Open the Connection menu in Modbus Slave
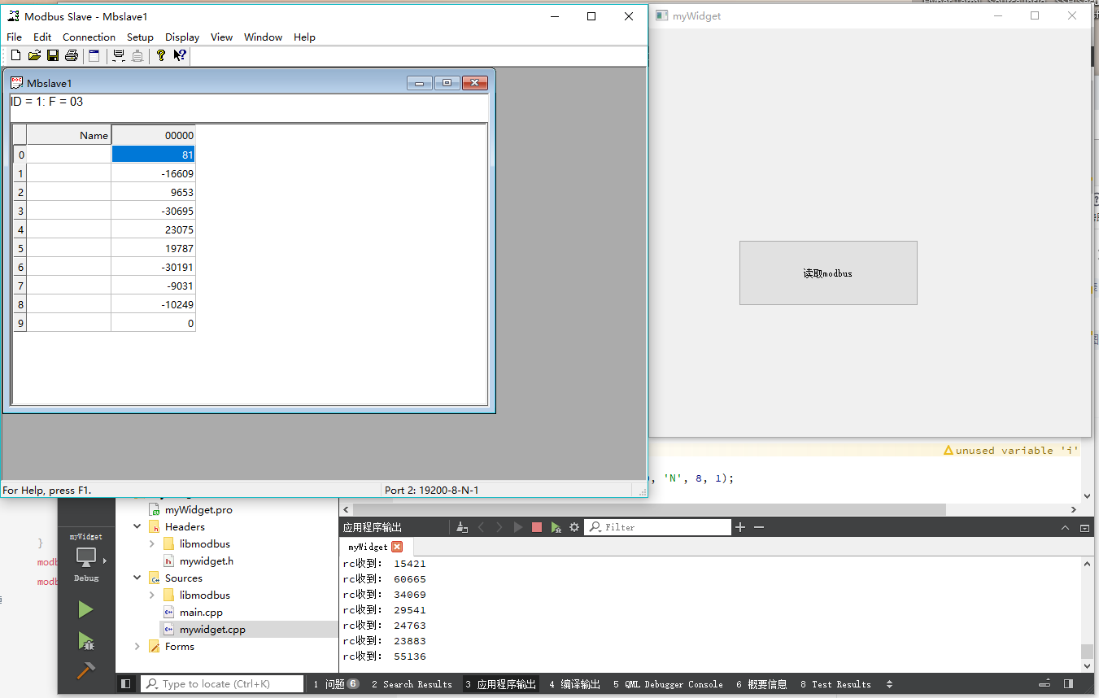Viewport: 1099px width, 698px height. click(89, 37)
